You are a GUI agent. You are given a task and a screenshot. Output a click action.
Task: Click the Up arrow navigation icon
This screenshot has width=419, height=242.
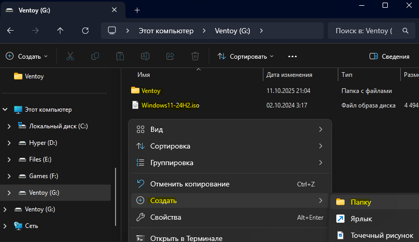pos(60,31)
